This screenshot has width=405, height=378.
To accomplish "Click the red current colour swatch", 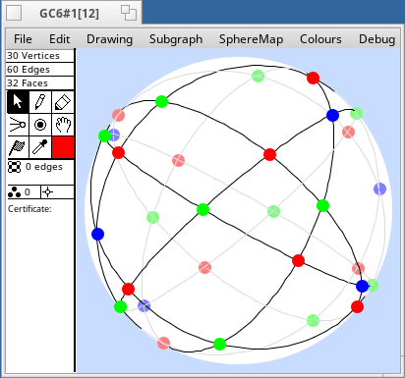I will click(63, 147).
